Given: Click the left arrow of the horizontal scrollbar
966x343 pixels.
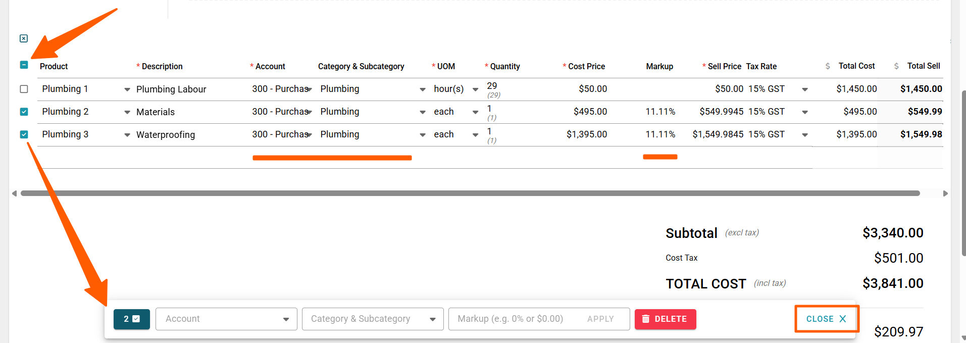Looking at the screenshot, I should [14, 193].
